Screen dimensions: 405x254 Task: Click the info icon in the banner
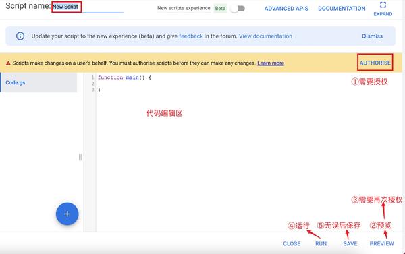20,36
